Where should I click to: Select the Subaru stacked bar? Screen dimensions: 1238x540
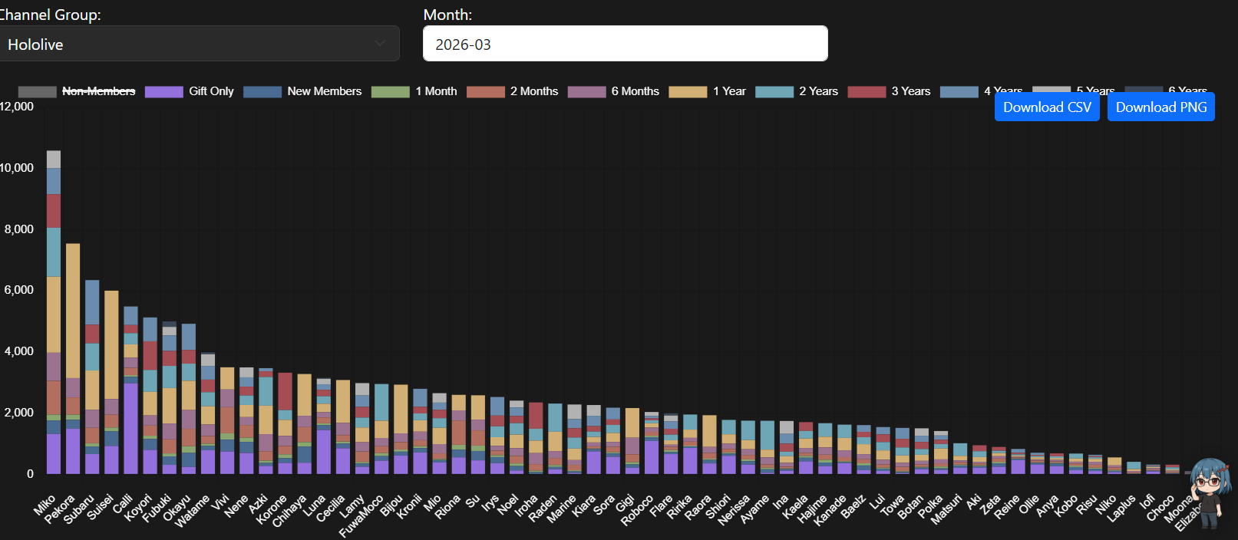tap(92, 377)
